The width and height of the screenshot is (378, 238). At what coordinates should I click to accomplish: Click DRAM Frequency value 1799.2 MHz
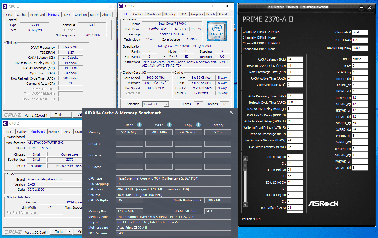(70, 48)
